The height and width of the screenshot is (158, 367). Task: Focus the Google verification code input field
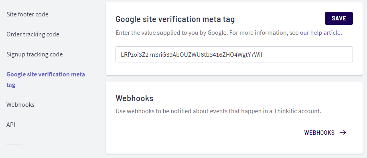(234, 54)
